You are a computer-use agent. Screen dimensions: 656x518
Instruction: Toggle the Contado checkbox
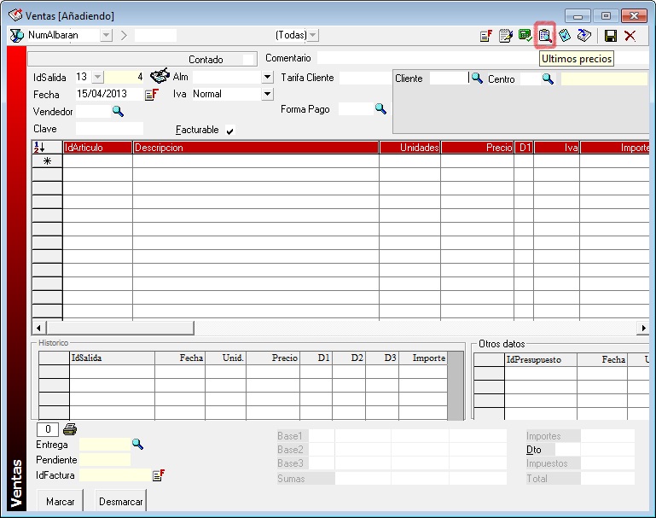point(248,60)
